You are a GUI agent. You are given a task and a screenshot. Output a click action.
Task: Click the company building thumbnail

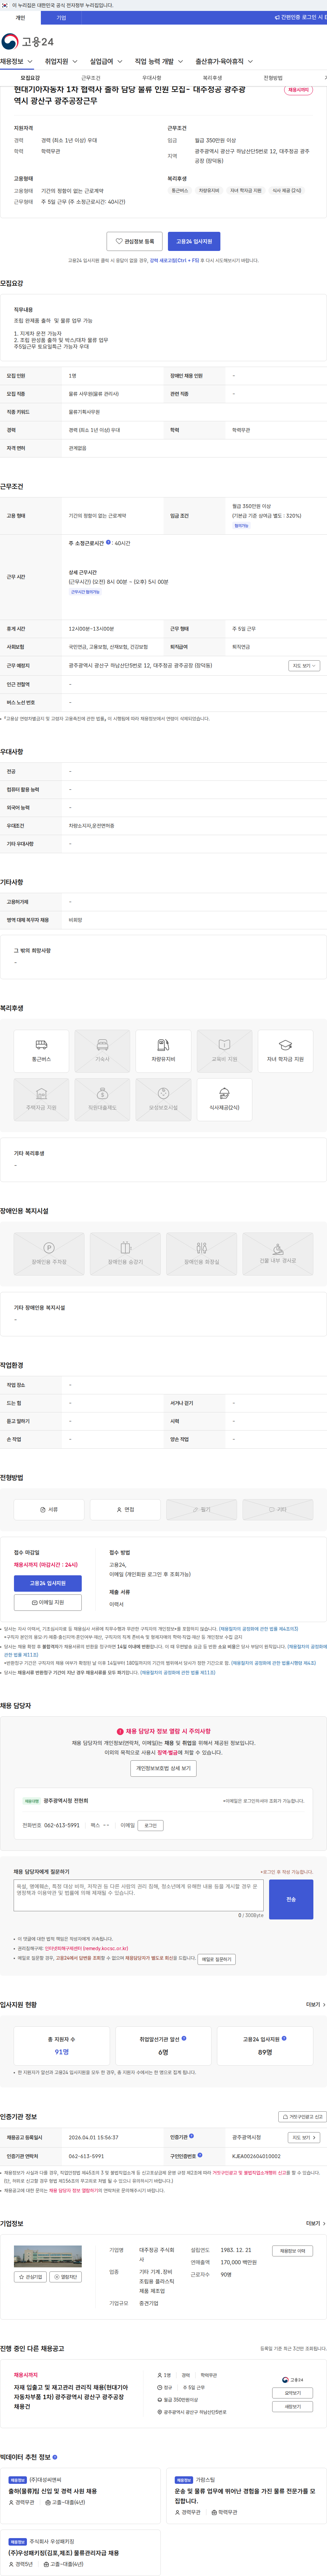pos(48,2256)
